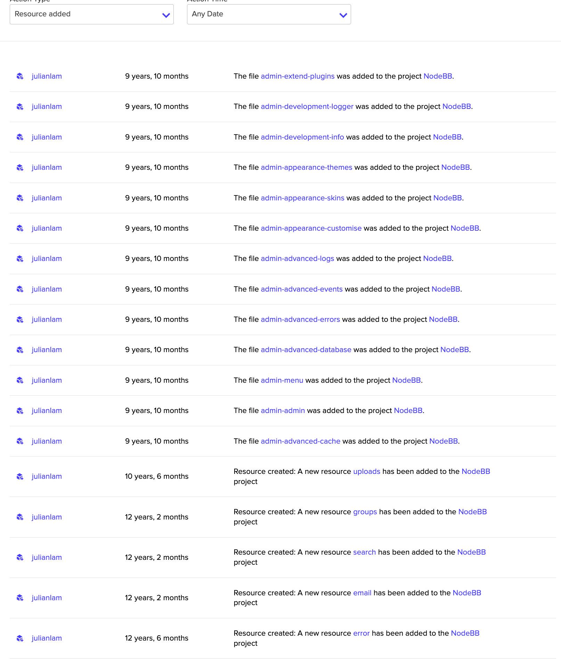Click resource icon in admin-appearance-themes row
The height and width of the screenshot is (659, 561).
[20, 167]
